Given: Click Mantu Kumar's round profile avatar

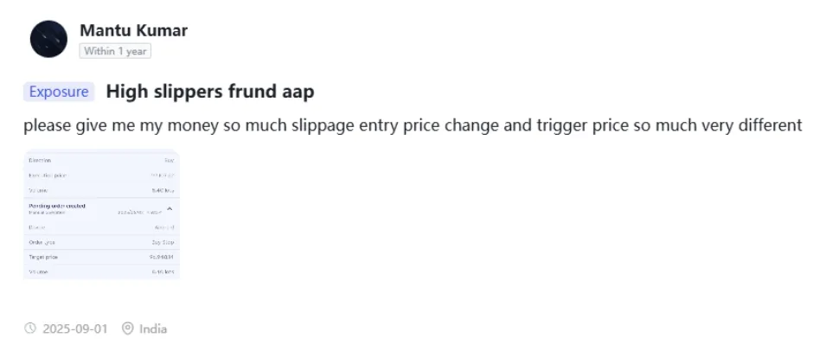Looking at the screenshot, I should pos(48,39).
